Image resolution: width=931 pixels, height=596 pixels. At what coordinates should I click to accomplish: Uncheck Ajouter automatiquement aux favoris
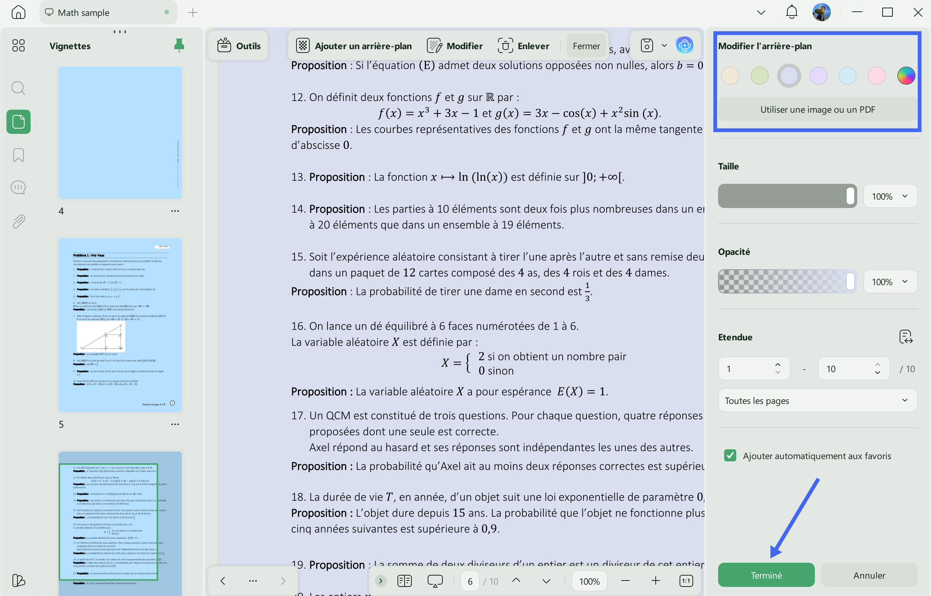tap(730, 456)
